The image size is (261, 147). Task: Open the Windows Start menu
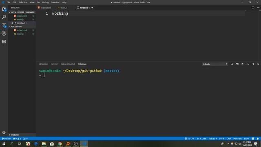click(4, 144)
